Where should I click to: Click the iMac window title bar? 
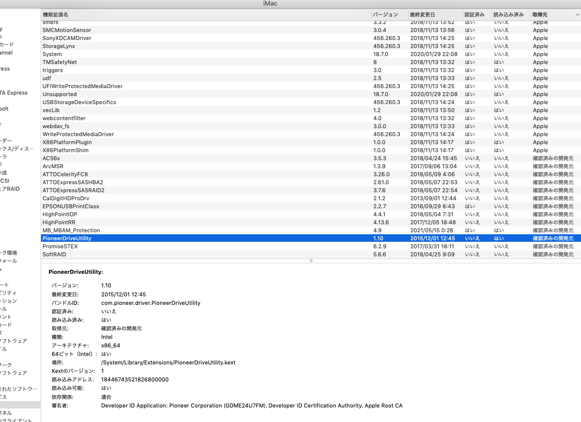pyautogui.click(x=290, y=4)
